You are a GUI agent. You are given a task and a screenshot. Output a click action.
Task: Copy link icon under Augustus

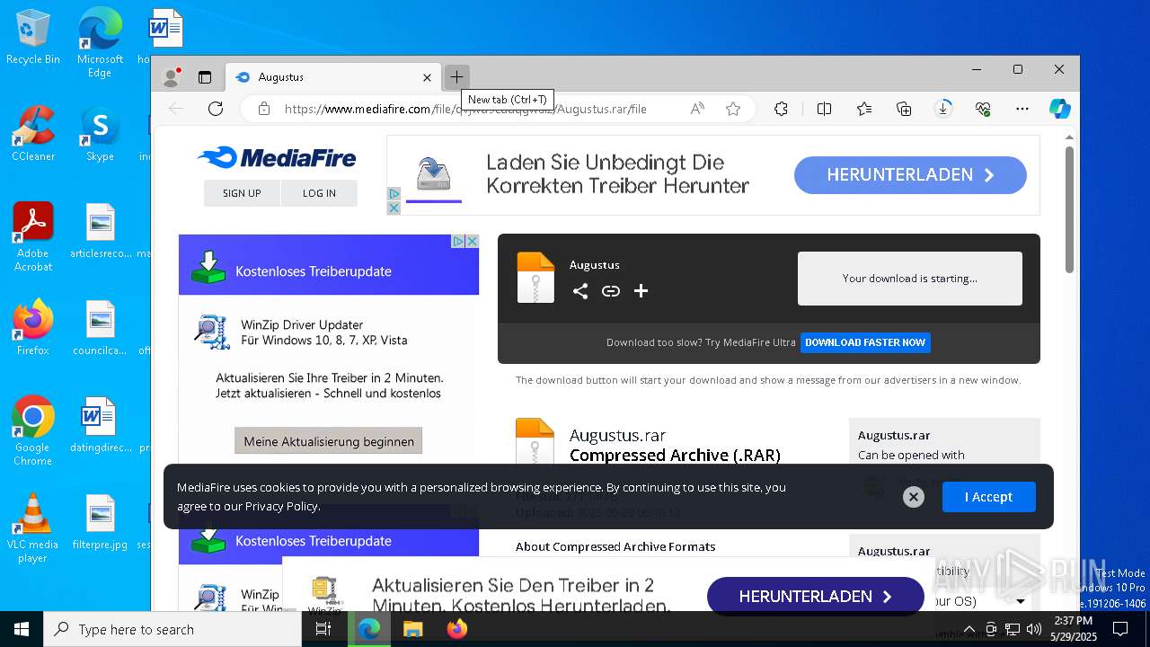point(611,291)
